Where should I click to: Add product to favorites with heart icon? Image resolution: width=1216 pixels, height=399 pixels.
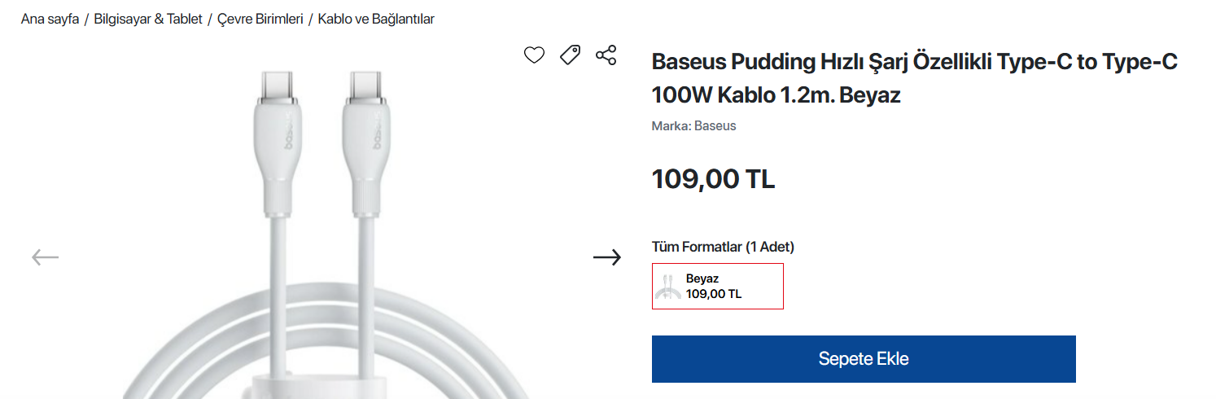tap(534, 55)
